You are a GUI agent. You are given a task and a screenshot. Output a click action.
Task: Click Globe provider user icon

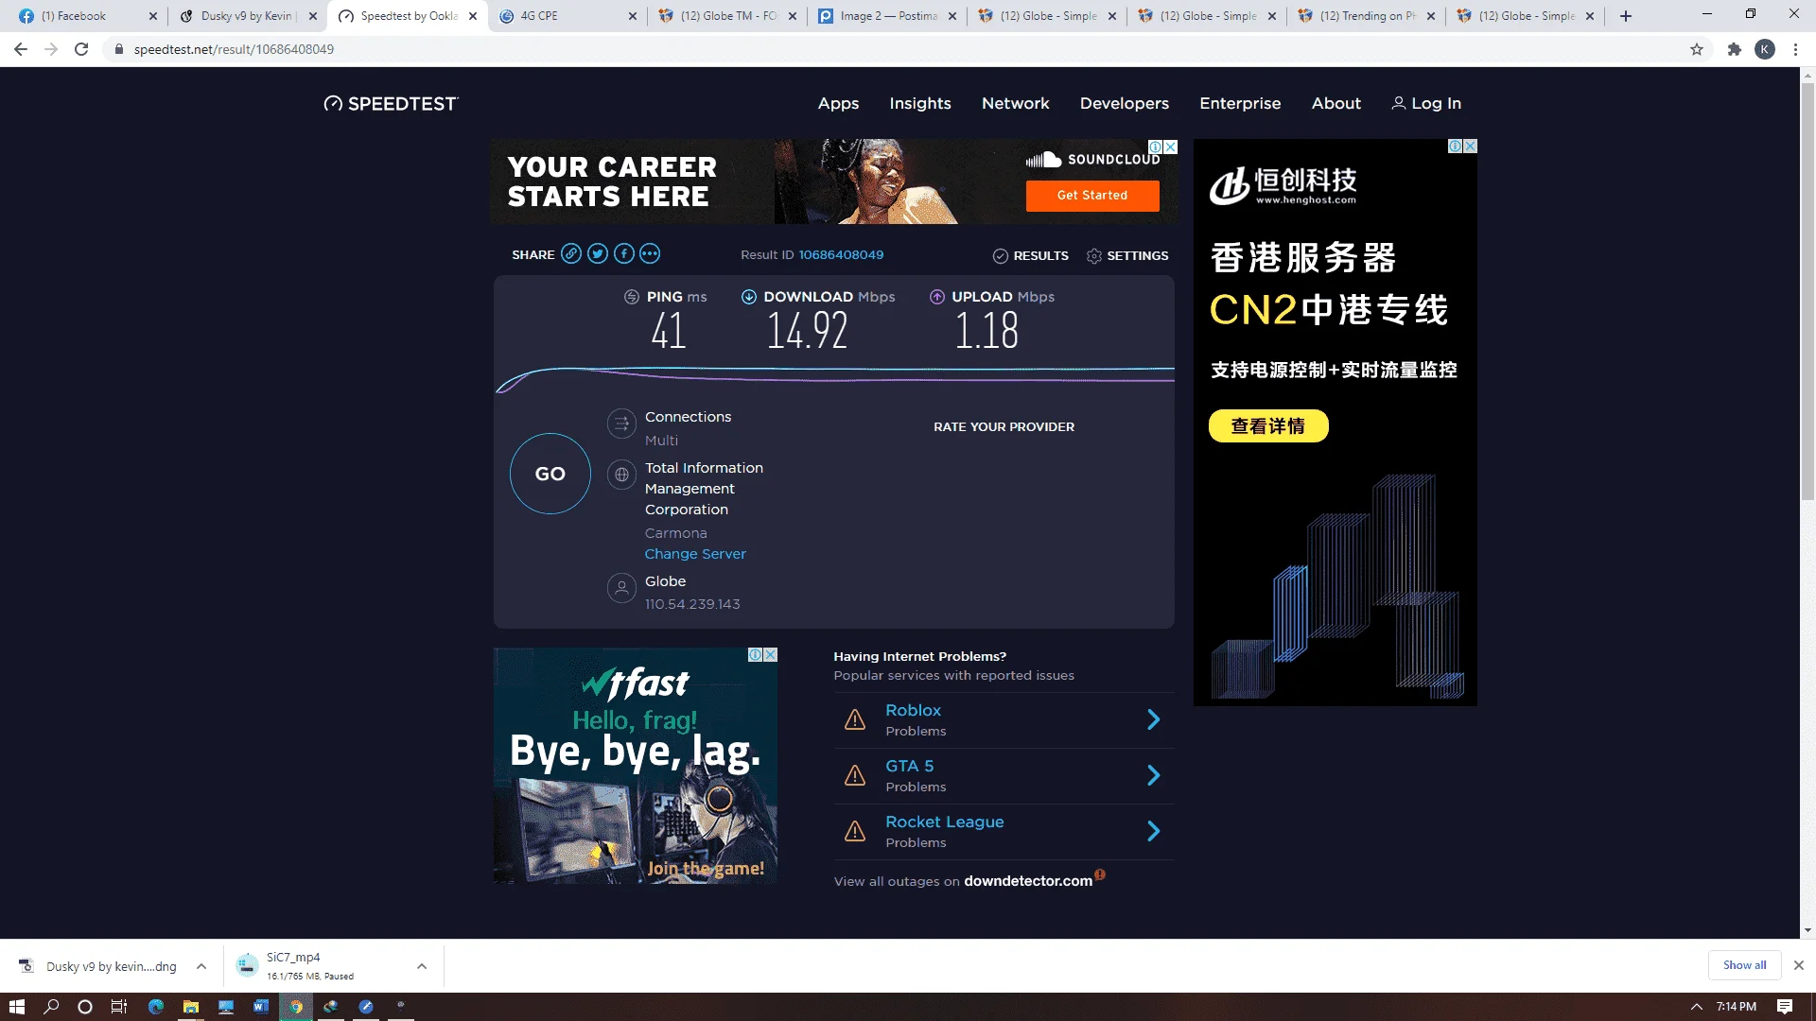621,588
